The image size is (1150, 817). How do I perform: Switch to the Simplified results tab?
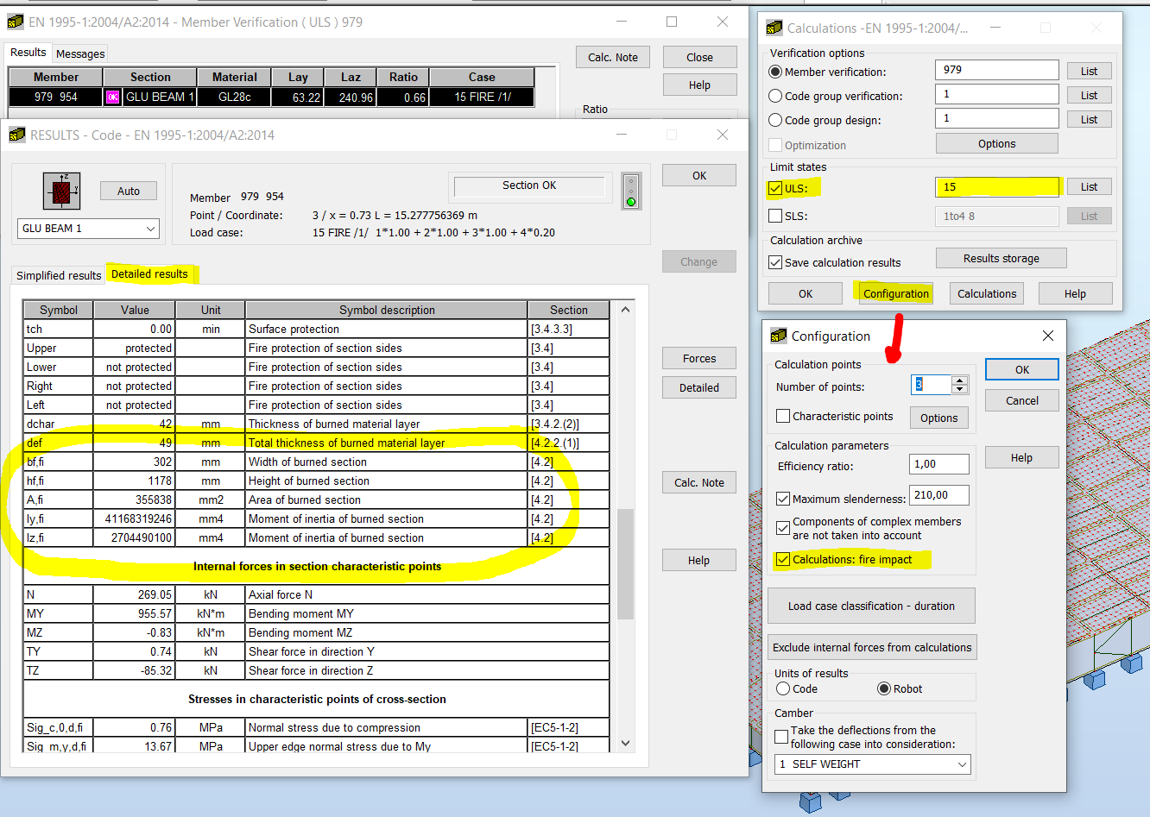tap(57, 276)
